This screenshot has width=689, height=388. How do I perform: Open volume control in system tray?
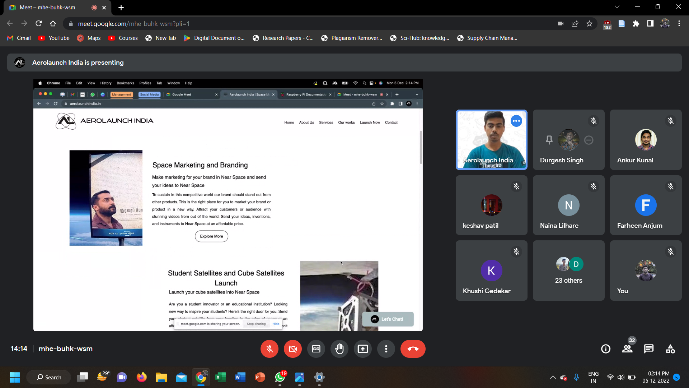(x=621, y=377)
